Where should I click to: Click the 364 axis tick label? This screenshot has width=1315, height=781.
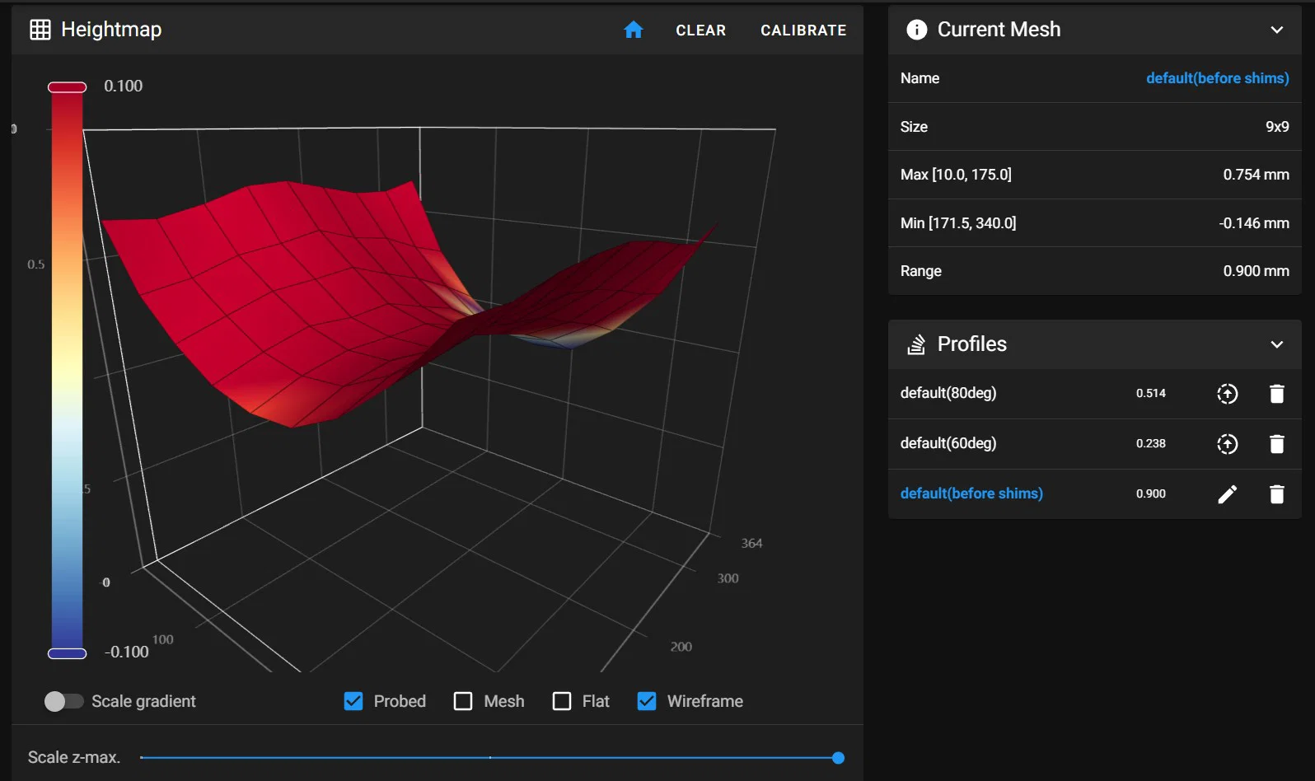(751, 544)
